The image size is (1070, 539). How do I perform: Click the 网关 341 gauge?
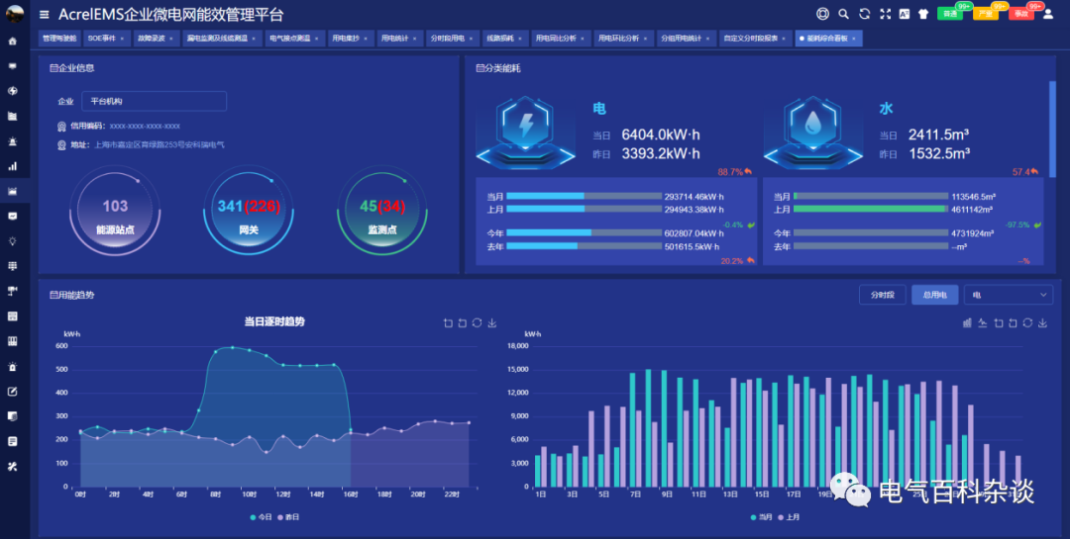click(x=249, y=212)
